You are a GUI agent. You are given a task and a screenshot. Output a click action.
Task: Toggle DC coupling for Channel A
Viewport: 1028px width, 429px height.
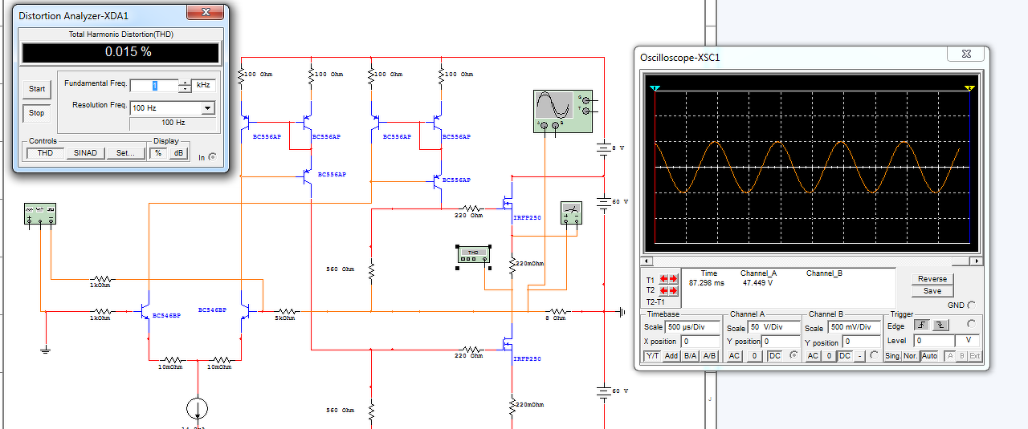775,355
